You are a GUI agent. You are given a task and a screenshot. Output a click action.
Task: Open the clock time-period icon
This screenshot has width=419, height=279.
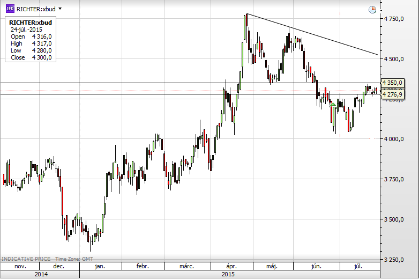pyautogui.click(x=372, y=10)
